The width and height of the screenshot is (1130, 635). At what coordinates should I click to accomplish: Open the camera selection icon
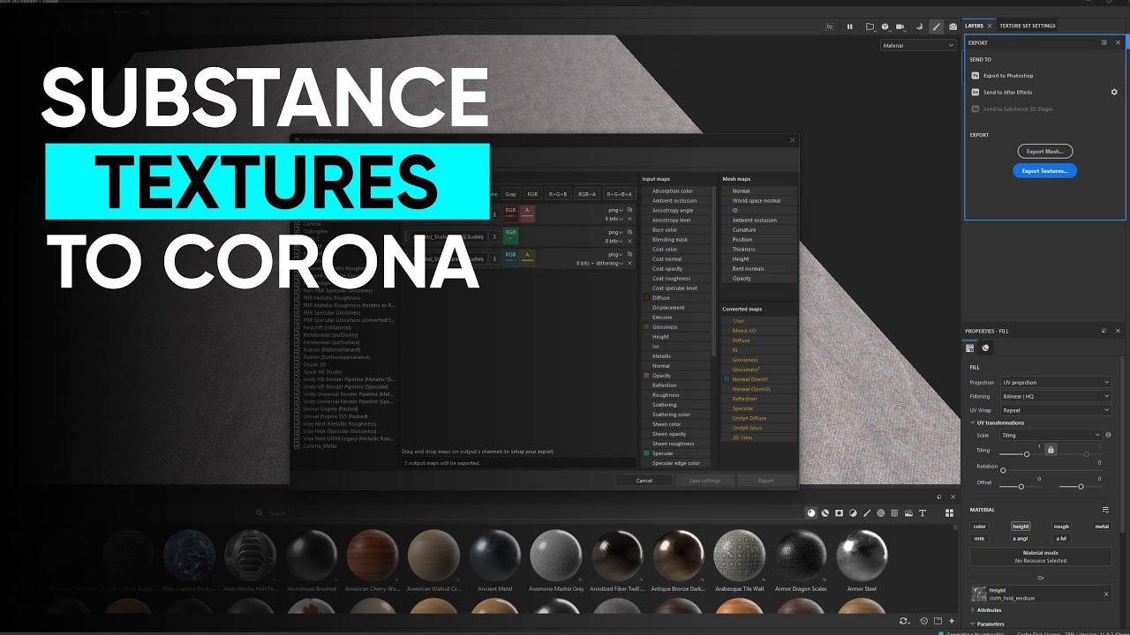tap(901, 26)
